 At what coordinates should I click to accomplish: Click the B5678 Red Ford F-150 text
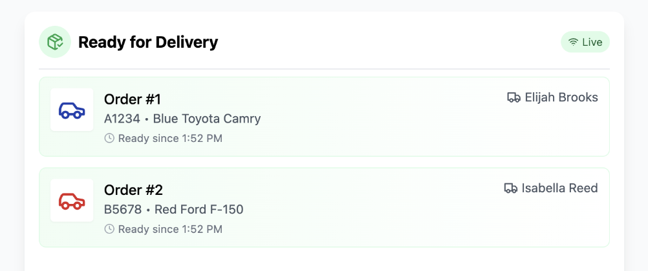pos(173,210)
